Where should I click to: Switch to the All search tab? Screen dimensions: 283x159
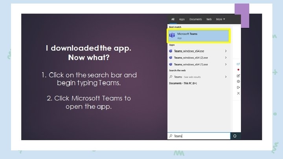tap(173, 19)
